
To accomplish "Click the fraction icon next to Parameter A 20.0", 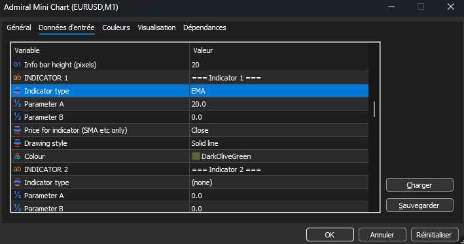I will click(x=18, y=104).
